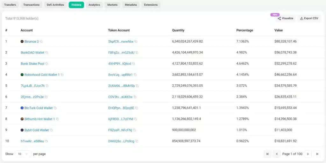Open the Extensions tab
This screenshot has height=163, width=326.
click(151, 5)
